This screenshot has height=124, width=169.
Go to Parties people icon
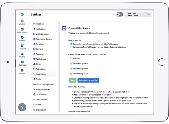pos(22,54)
